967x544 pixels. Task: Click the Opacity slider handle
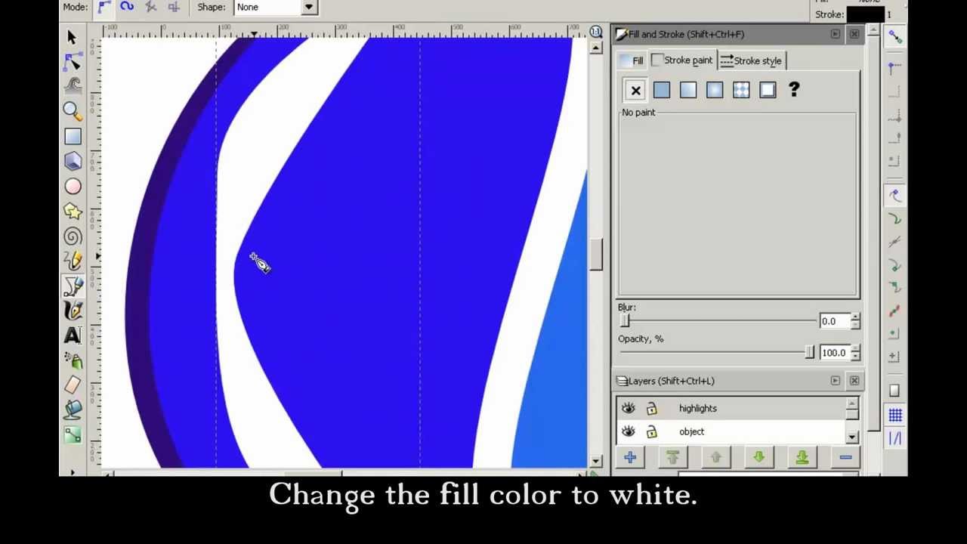click(x=809, y=353)
